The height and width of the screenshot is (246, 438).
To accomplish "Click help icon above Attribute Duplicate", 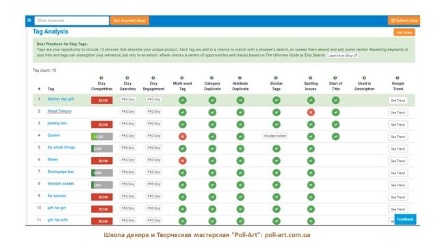I will point(240,78).
